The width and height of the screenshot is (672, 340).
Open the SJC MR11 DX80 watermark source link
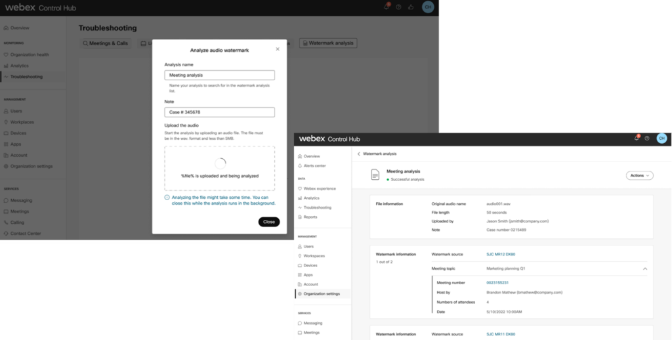(501, 334)
